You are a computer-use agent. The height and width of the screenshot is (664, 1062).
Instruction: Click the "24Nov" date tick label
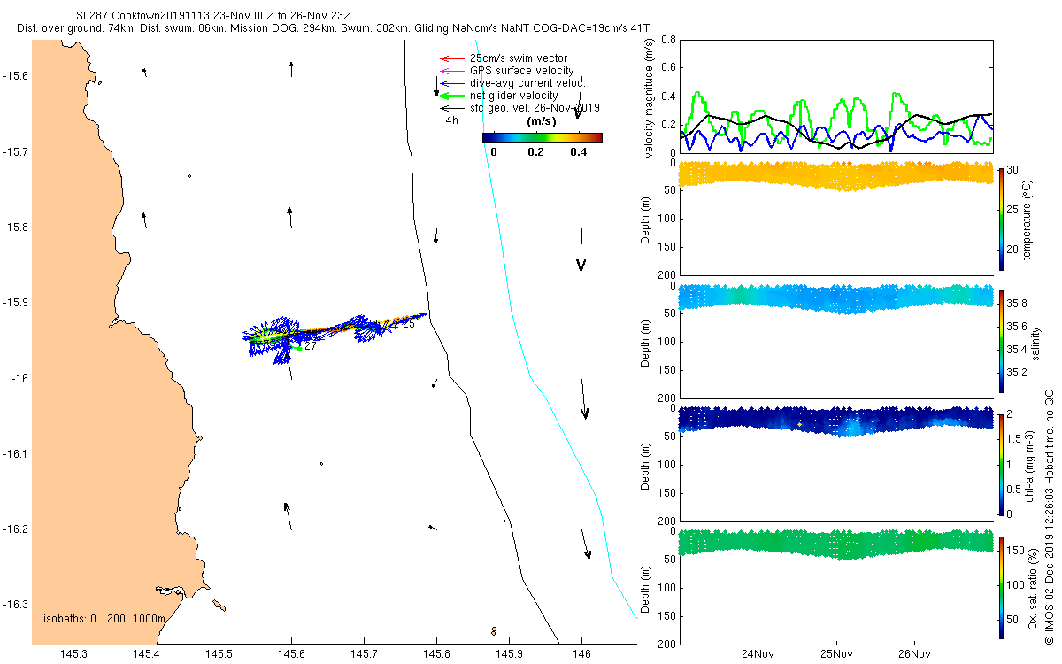(x=758, y=655)
